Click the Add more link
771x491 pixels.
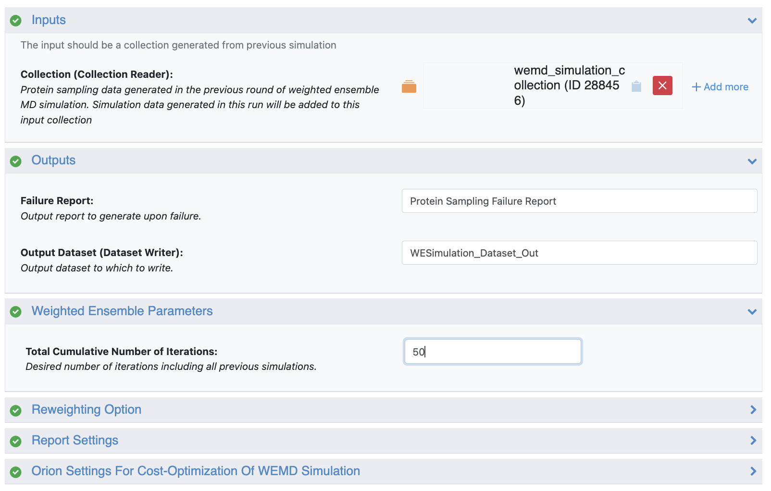[720, 87]
